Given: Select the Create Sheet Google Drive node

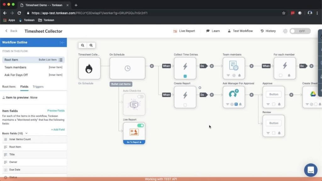Looking at the screenshot, I should (312, 97).
